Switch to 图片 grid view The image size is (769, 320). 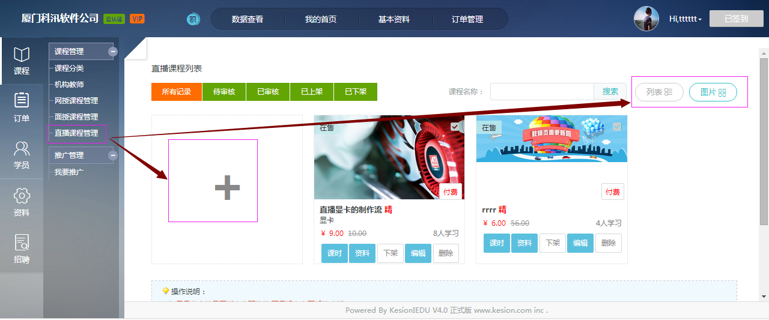[713, 92]
